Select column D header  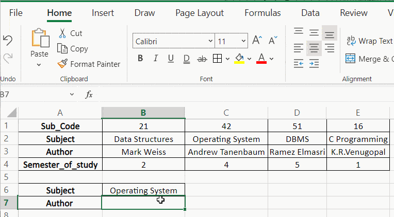[x=297, y=113]
